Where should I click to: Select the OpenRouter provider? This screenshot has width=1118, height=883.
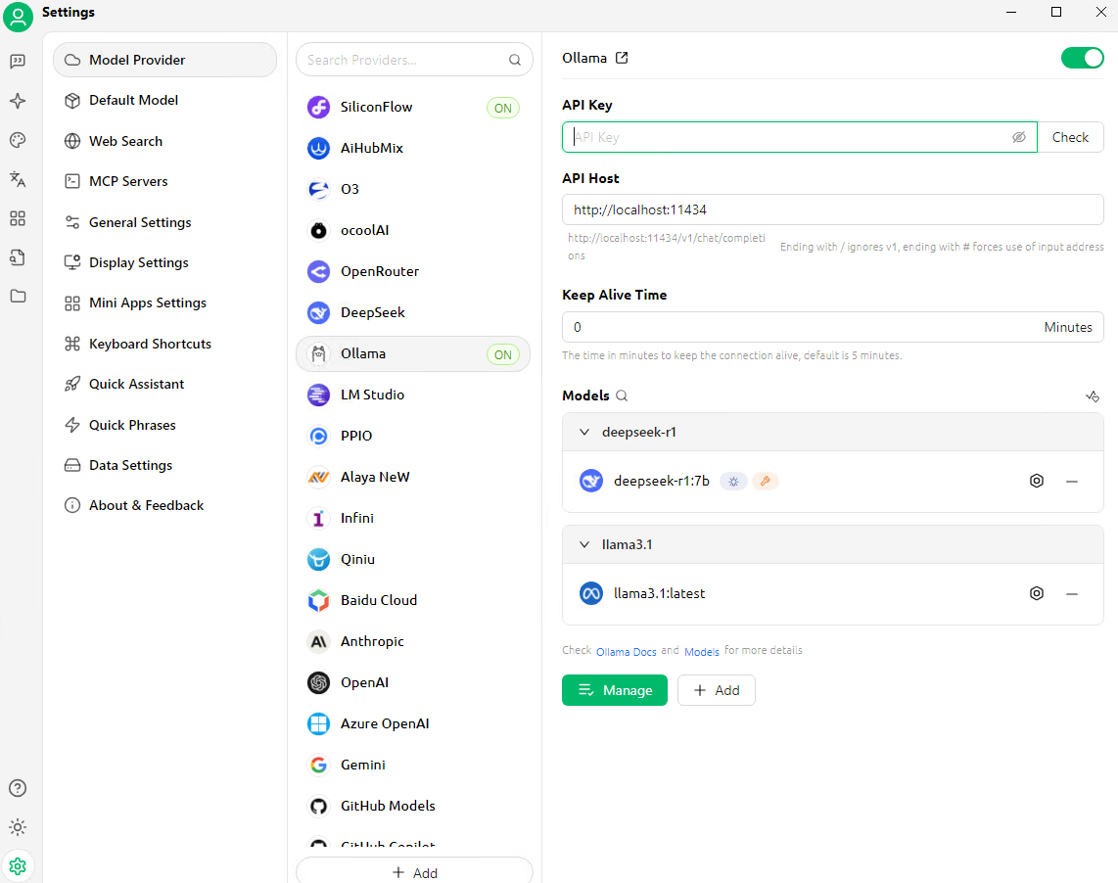pos(413,272)
